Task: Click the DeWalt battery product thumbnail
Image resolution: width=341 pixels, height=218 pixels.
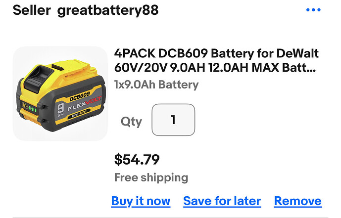Action: [x=60, y=93]
